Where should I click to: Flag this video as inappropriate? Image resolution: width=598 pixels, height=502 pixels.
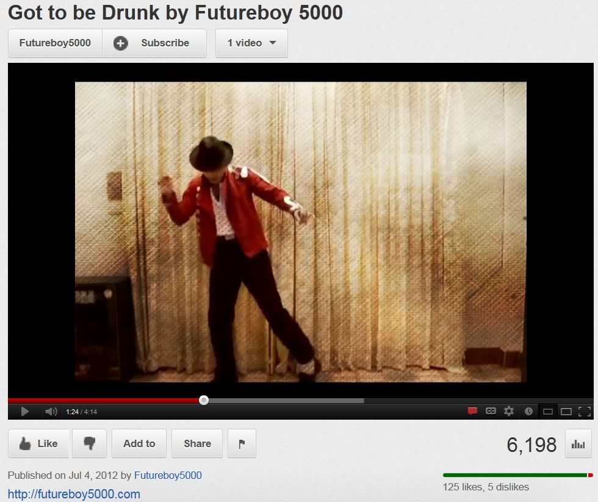[x=242, y=443]
